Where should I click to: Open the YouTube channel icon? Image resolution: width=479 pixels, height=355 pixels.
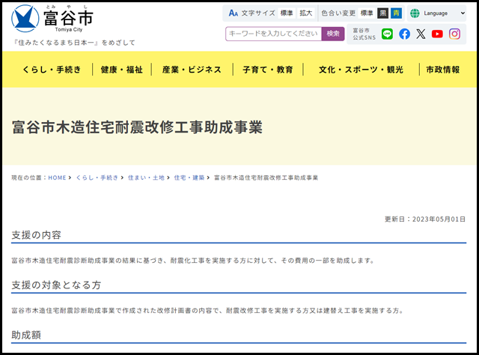point(437,34)
